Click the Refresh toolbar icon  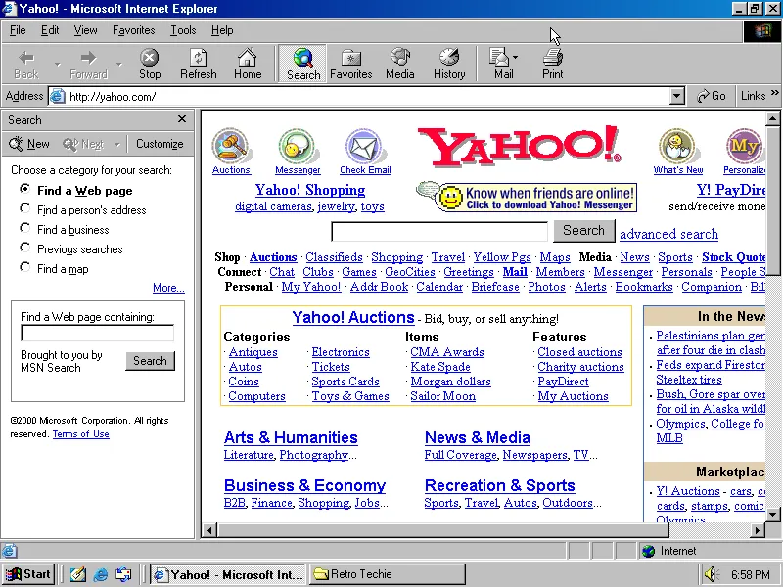click(199, 64)
